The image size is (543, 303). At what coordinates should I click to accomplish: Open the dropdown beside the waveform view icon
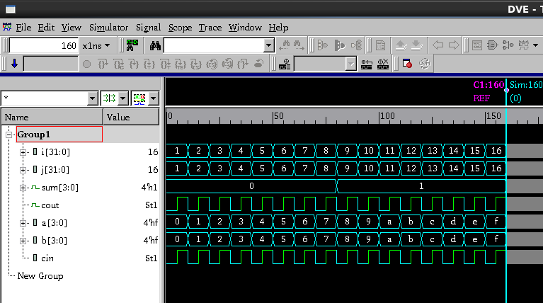click(x=536, y=45)
